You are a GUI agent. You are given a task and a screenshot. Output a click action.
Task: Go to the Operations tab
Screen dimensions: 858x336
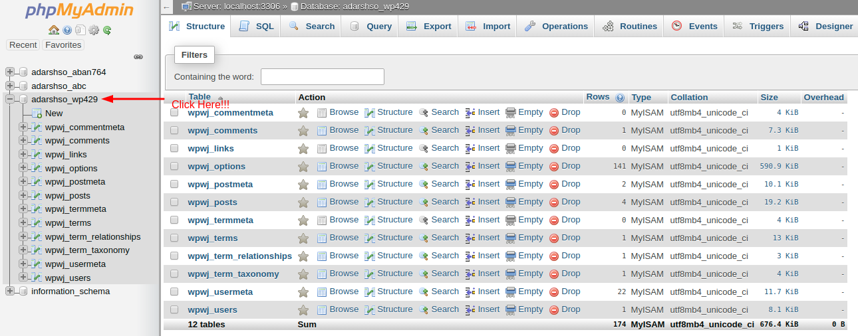556,27
